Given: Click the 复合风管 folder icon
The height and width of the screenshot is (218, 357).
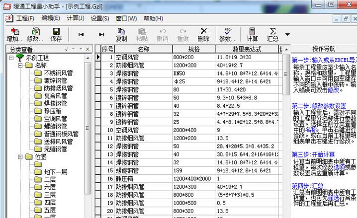Looking at the screenshot, I should point(38,96).
